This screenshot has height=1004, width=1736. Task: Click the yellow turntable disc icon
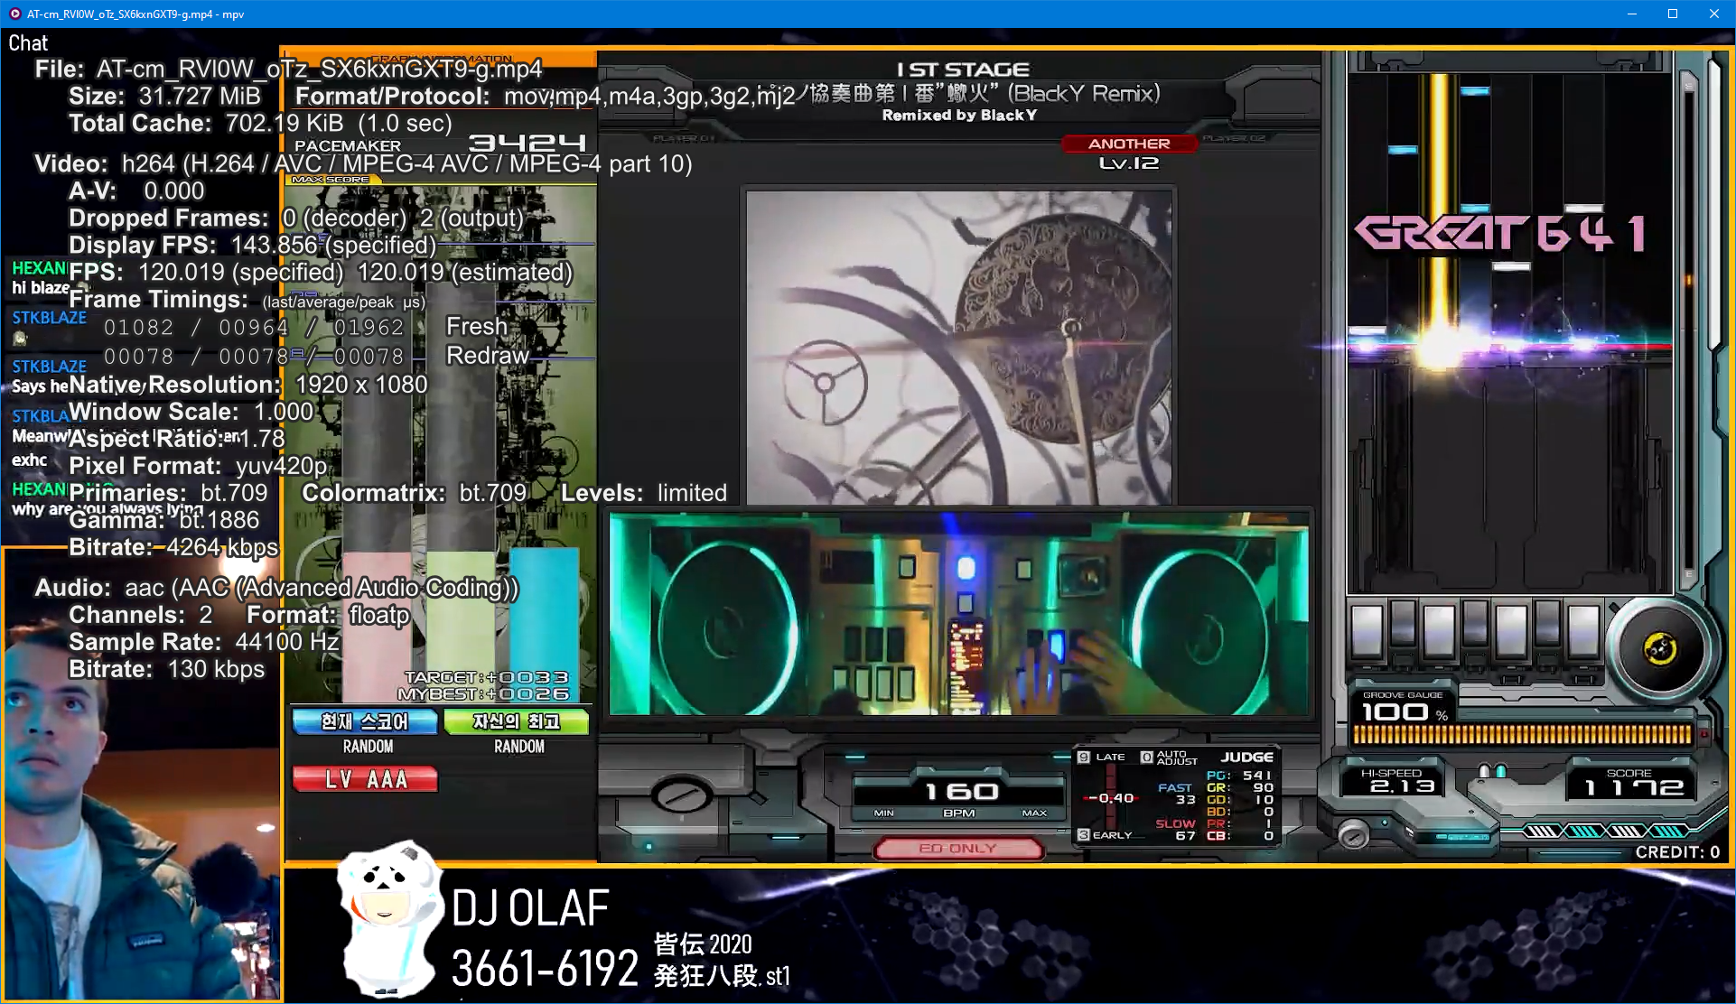[x=1660, y=649]
